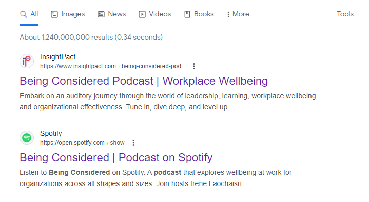Click the Videos tab play icon
This screenshot has width=369, height=202.
point(142,14)
